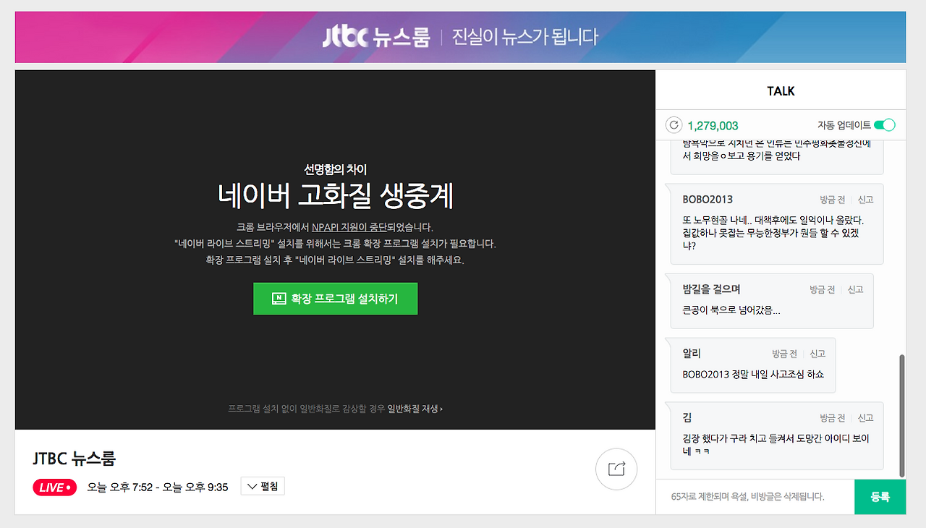Click the refresh icon next to viewer count
This screenshot has height=528, width=926.
[x=674, y=124]
